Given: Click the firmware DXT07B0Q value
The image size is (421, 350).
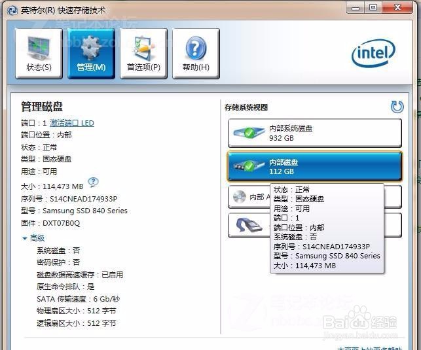Looking at the screenshot, I should pyautogui.click(x=61, y=223).
